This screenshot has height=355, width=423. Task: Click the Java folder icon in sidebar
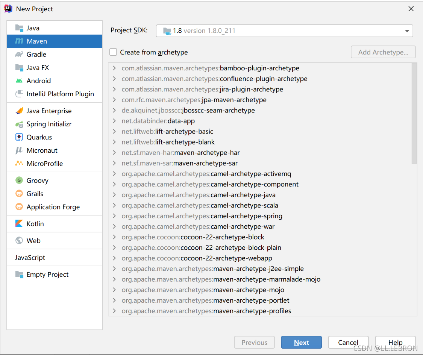tap(19, 28)
